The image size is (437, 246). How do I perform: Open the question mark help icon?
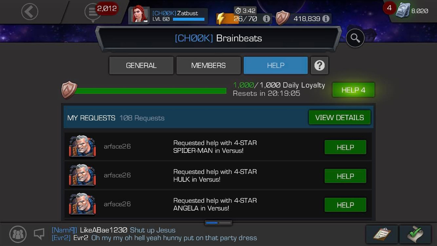click(x=320, y=65)
